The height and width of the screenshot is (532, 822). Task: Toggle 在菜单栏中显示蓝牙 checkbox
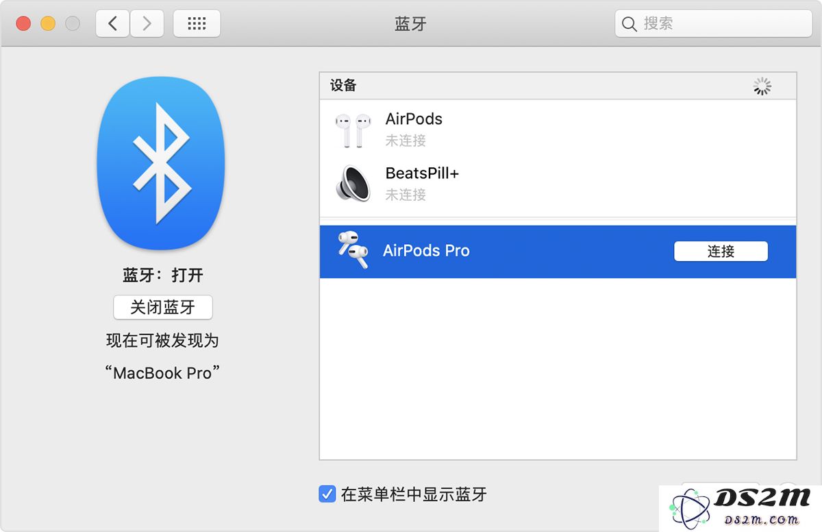click(327, 494)
